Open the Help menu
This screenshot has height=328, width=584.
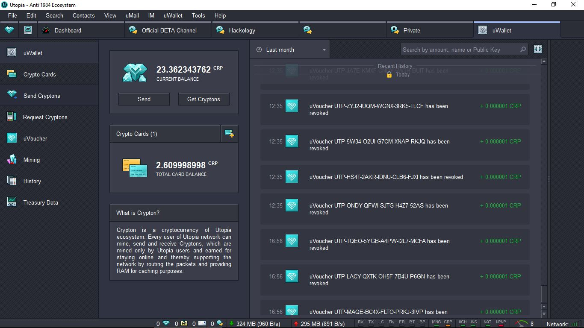[x=220, y=15]
